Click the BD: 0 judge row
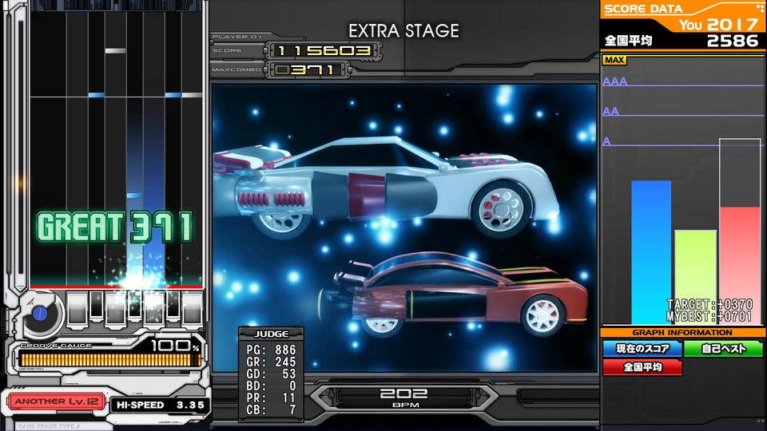 click(271, 386)
